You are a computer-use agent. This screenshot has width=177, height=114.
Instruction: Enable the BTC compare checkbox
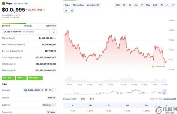(x=79, y=99)
